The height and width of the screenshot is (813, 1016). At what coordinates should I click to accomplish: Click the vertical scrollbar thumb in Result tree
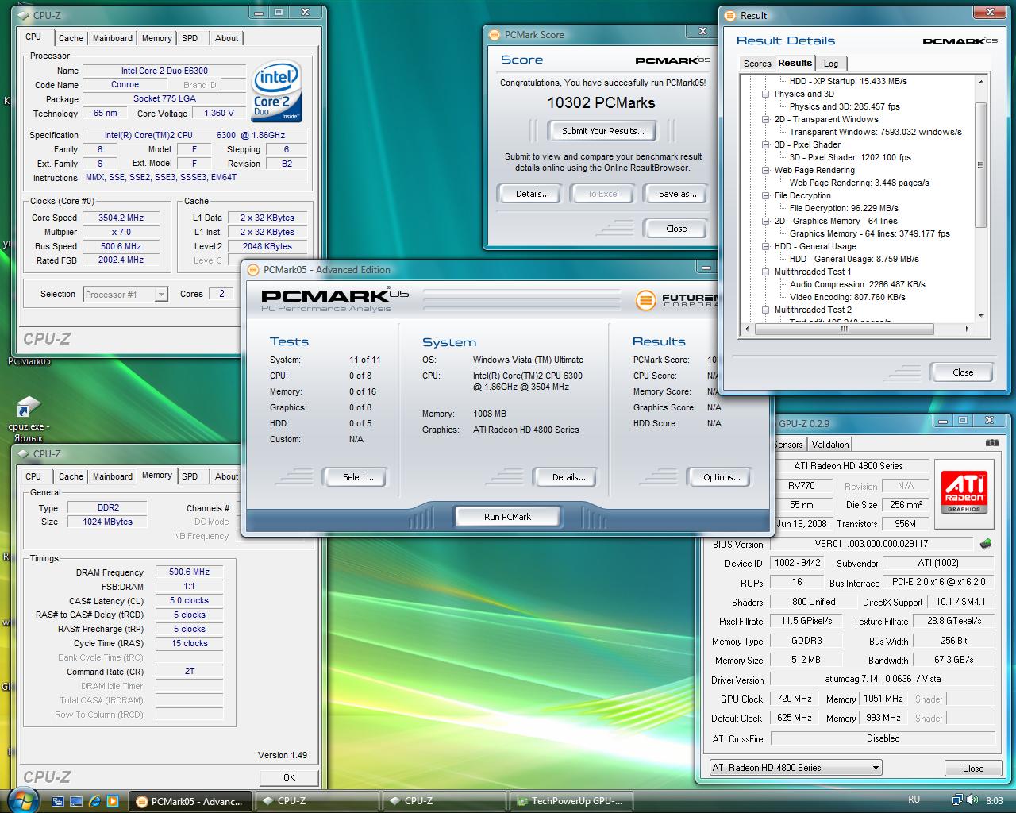tap(980, 165)
